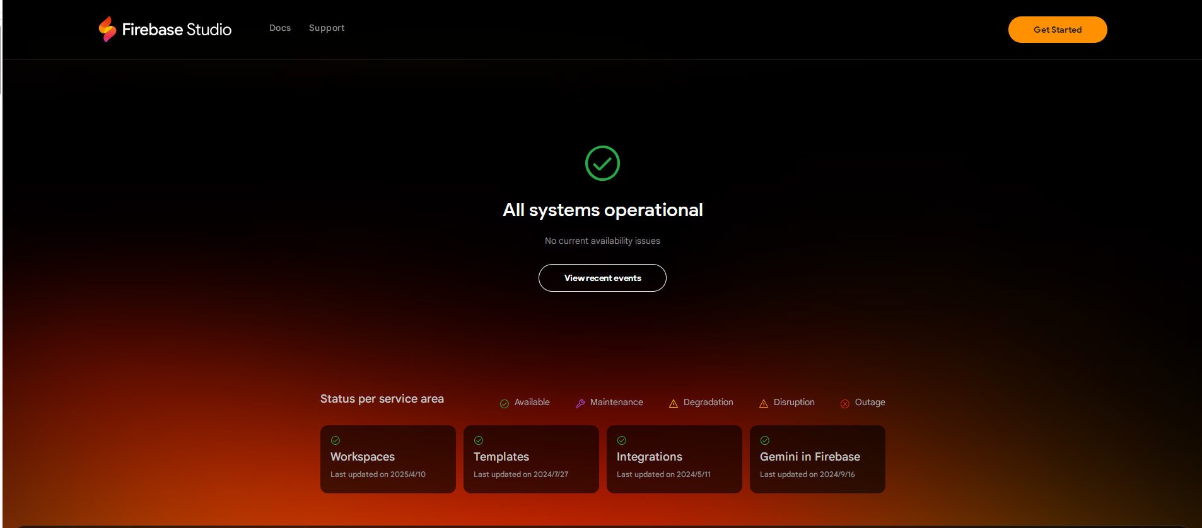This screenshot has height=528, width=1202.
Task: Click the "Degradation" legend label
Action: point(708,402)
